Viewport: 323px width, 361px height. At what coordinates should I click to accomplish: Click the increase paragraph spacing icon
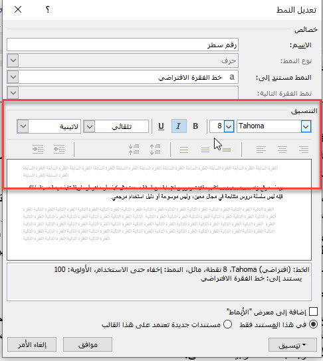click(155, 149)
